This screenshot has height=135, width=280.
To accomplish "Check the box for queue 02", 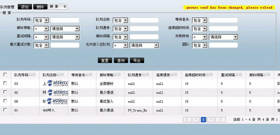I will coord(5,92).
